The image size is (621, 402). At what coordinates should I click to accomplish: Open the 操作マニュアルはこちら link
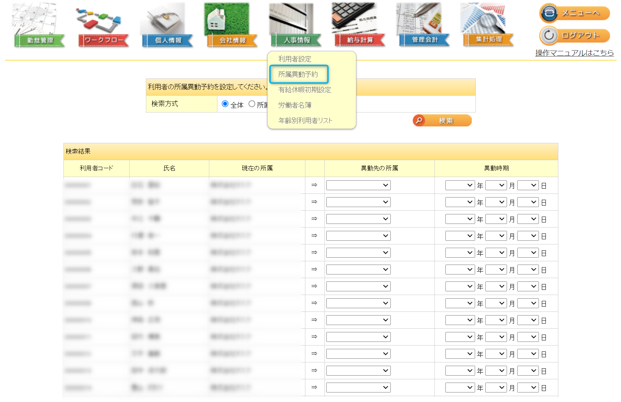tap(574, 53)
